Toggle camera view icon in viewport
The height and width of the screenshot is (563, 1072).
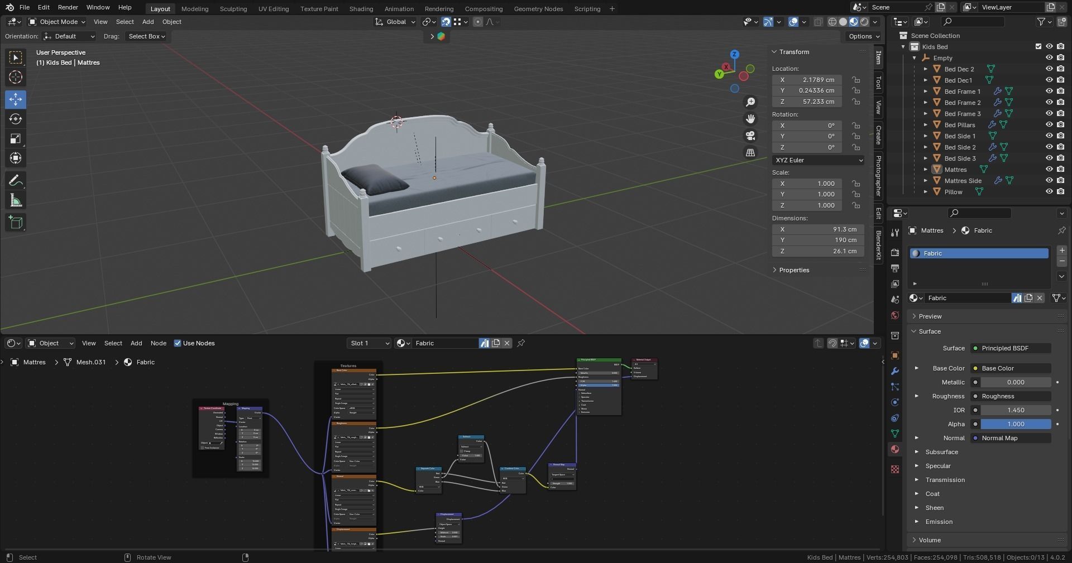coord(750,136)
